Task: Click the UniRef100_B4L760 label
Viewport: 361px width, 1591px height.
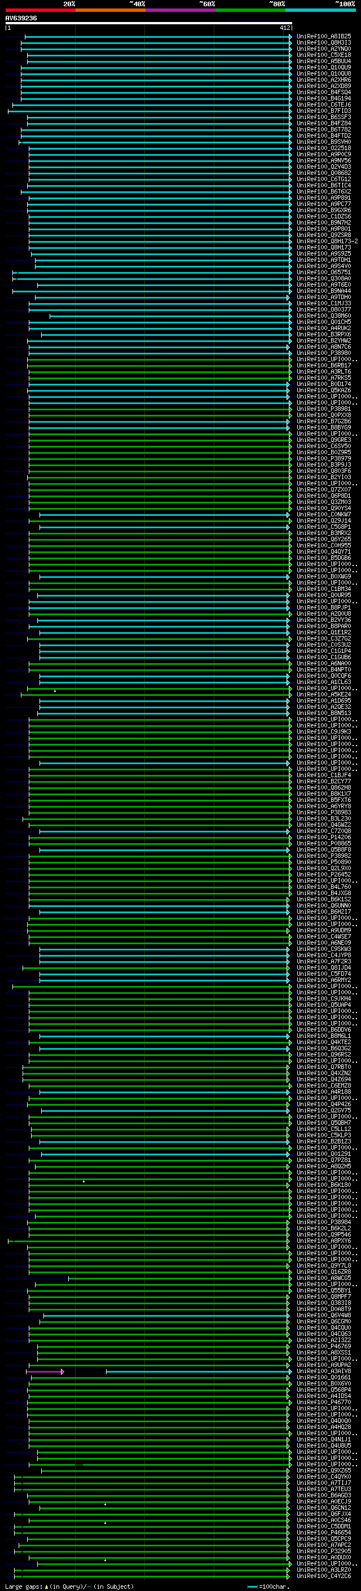Action: pos(324,887)
